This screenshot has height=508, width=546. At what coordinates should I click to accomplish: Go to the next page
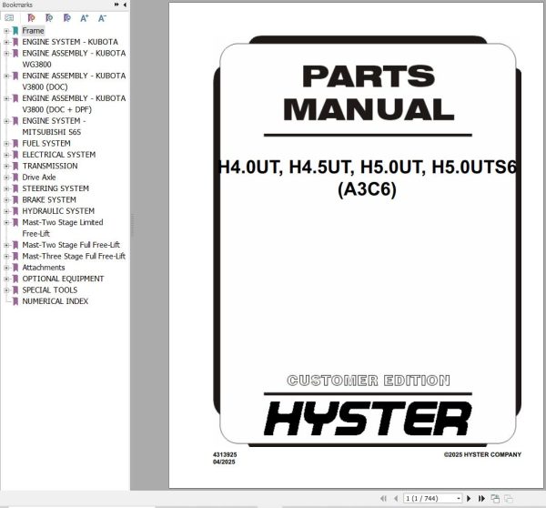point(469,499)
